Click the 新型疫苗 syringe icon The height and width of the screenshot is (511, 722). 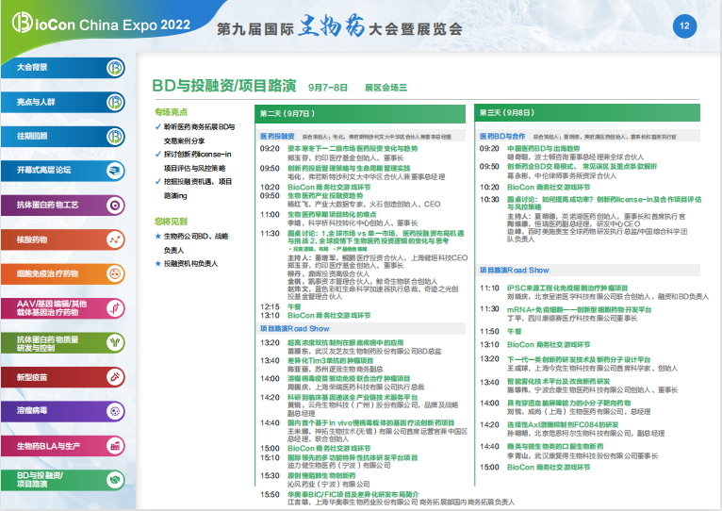coord(115,377)
